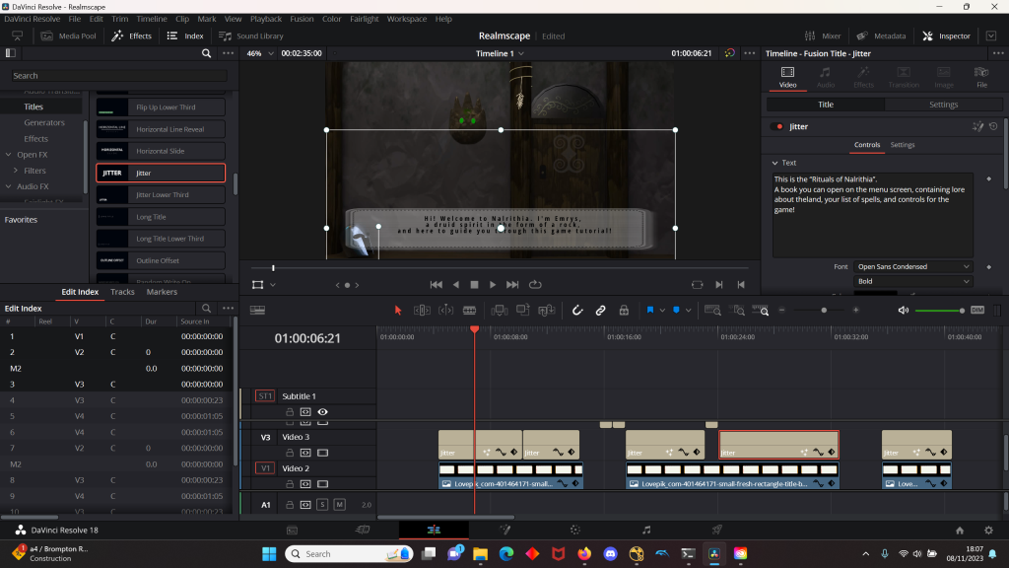
Task: Open the Open Sans Condensed font dropdown
Action: 912,266
